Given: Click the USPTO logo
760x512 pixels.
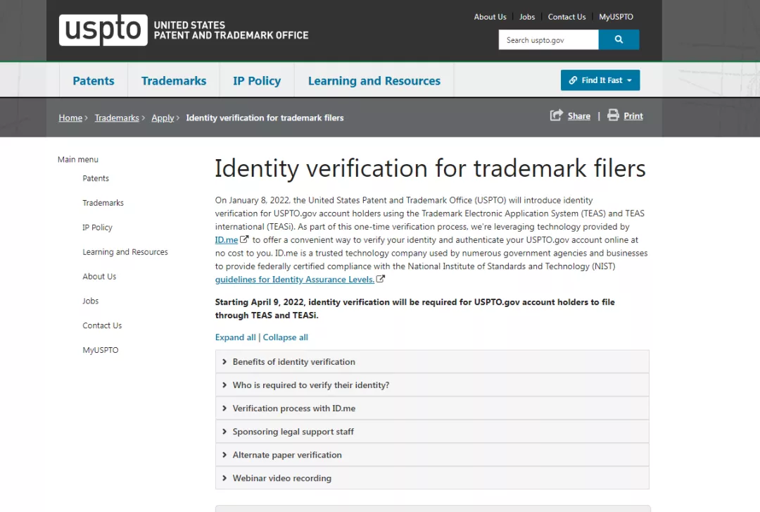Looking at the screenshot, I should tap(103, 30).
